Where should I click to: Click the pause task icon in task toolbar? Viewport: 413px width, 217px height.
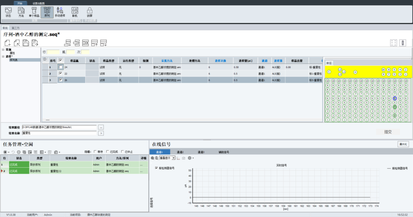(x=19, y=152)
